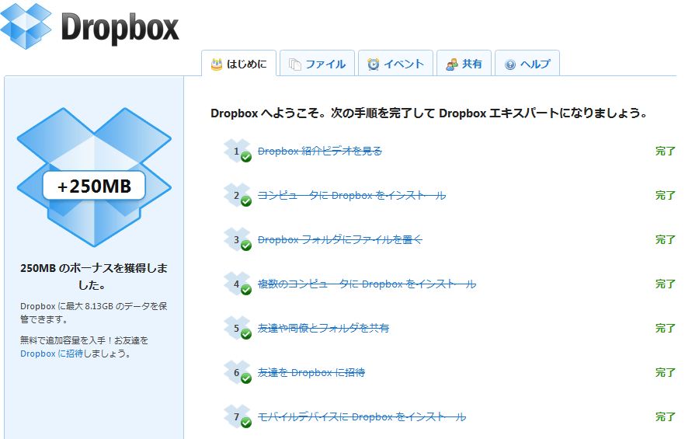
Task: Open link モバイルデバイスに Dropbox をインストール
Action: [362, 416]
